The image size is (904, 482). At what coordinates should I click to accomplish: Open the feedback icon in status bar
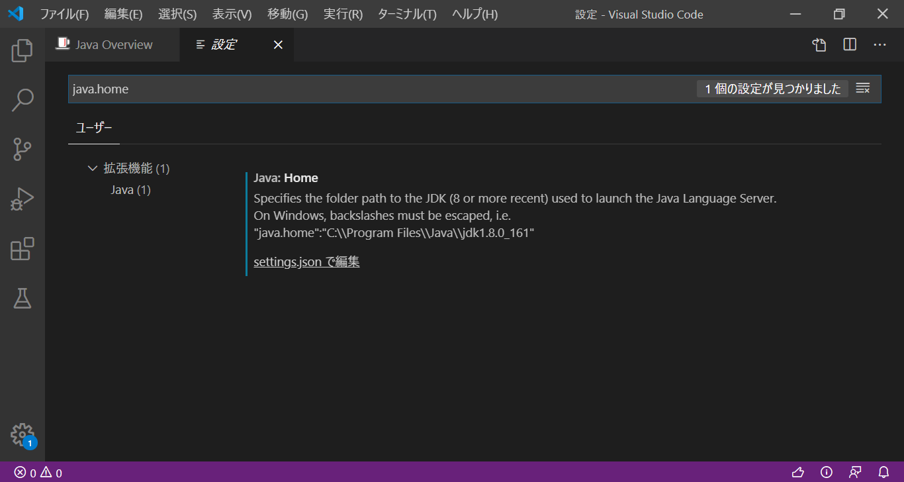[855, 473]
